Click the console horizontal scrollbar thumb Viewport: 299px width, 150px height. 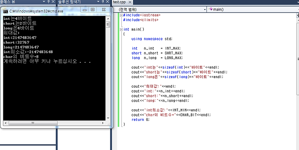[x=33, y=123]
